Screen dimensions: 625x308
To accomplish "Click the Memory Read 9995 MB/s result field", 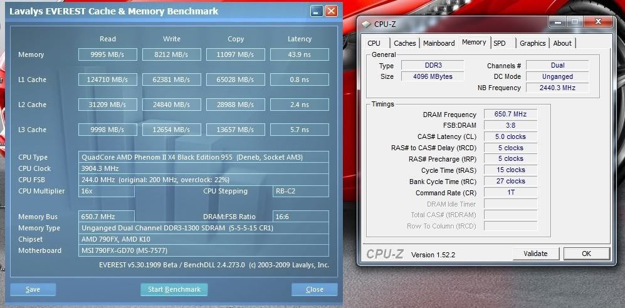I will [107, 54].
